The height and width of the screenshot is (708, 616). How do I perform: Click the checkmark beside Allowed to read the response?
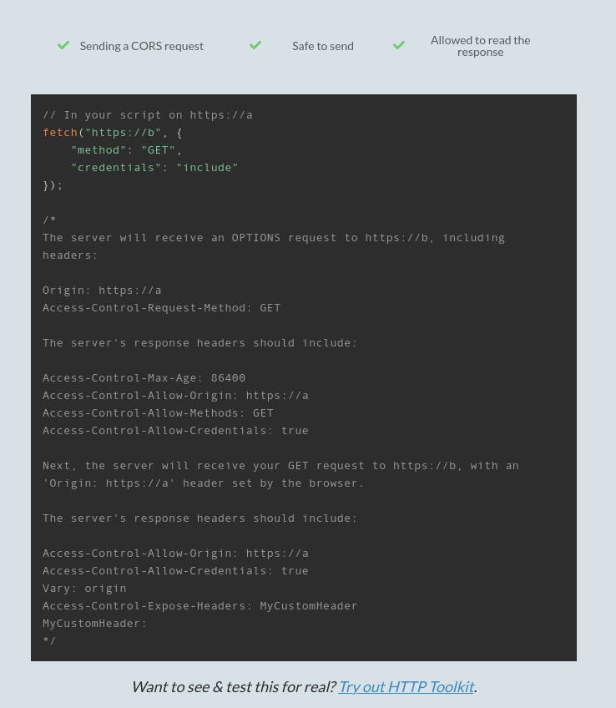399,45
